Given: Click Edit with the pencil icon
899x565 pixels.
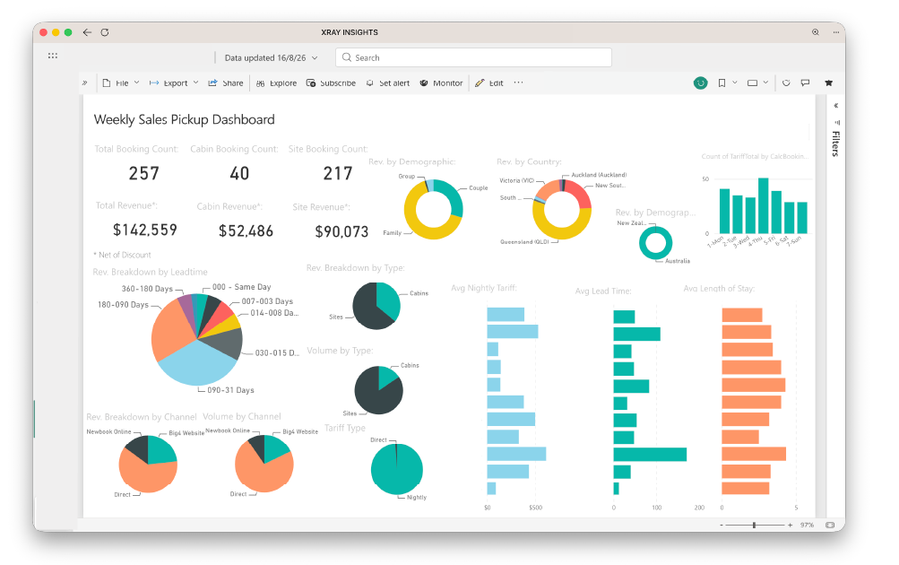Looking at the screenshot, I should click(489, 83).
